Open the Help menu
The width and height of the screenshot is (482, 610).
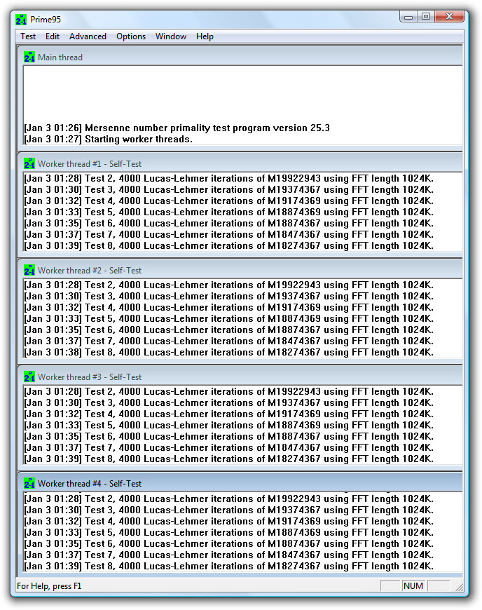pyautogui.click(x=205, y=36)
